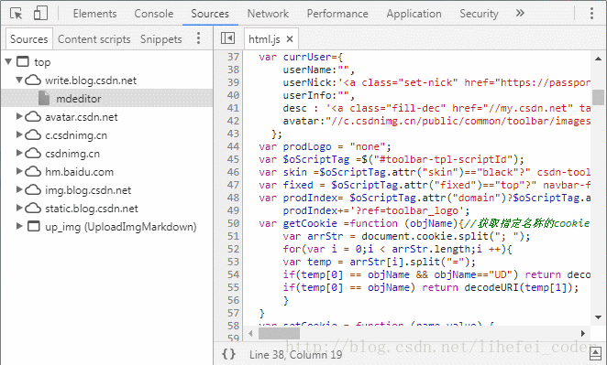Go to the Performance panel

(337, 14)
